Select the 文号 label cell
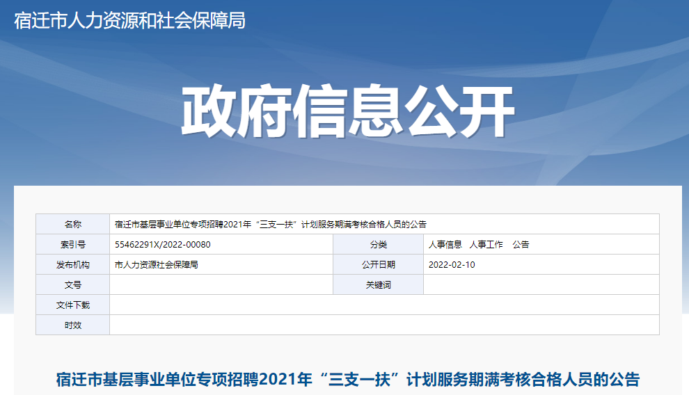 (x=73, y=285)
